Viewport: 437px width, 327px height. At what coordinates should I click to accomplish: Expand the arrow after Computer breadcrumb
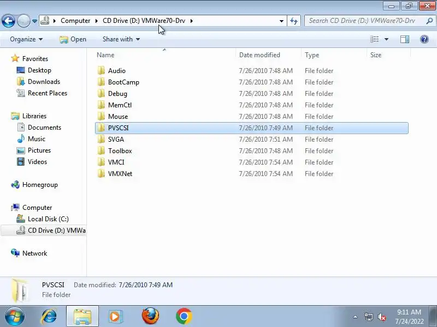tap(97, 21)
